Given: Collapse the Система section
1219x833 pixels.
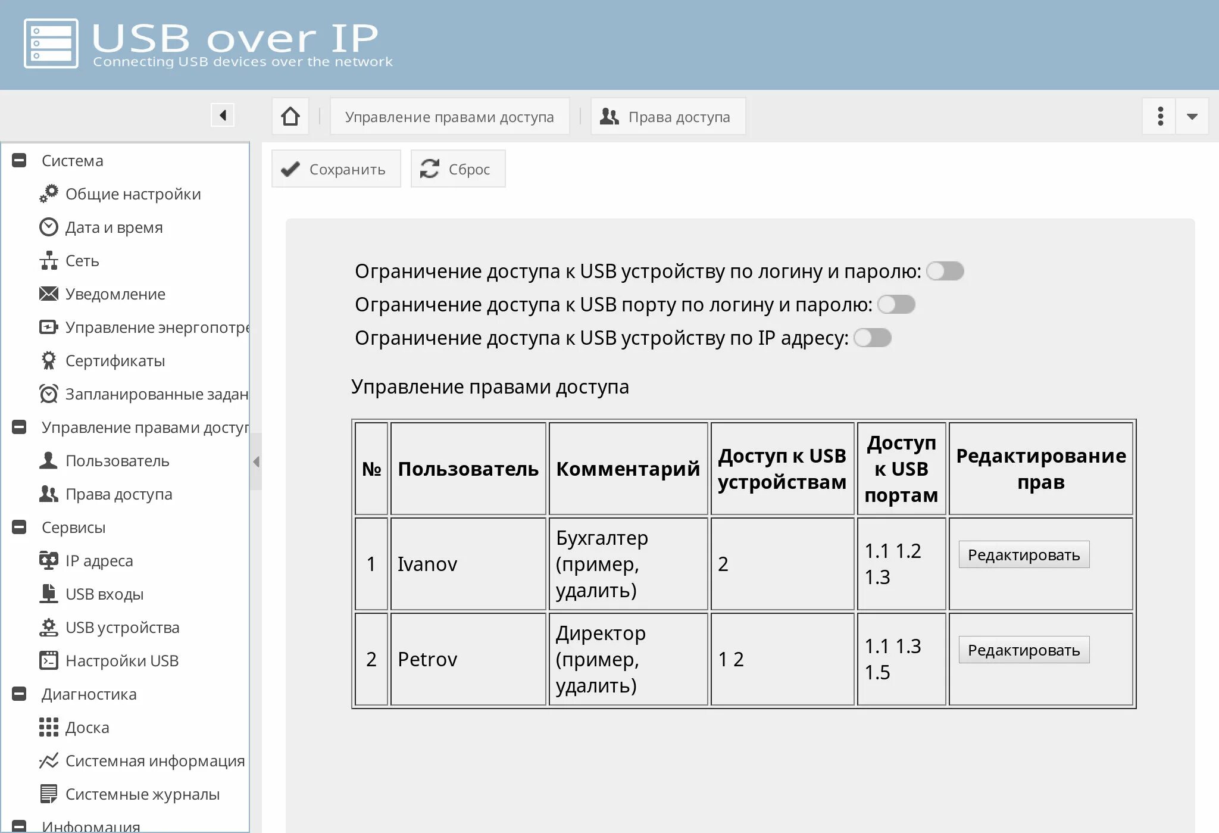Looking at the screenshot, I should pyautogui.click(x=20, y=160).
